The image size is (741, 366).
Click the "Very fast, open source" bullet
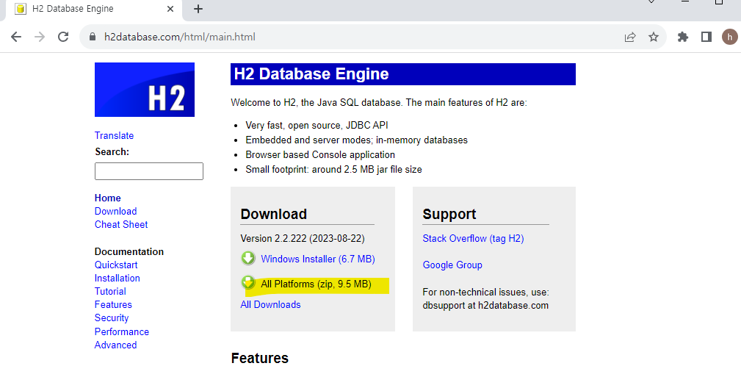point(317,126)
